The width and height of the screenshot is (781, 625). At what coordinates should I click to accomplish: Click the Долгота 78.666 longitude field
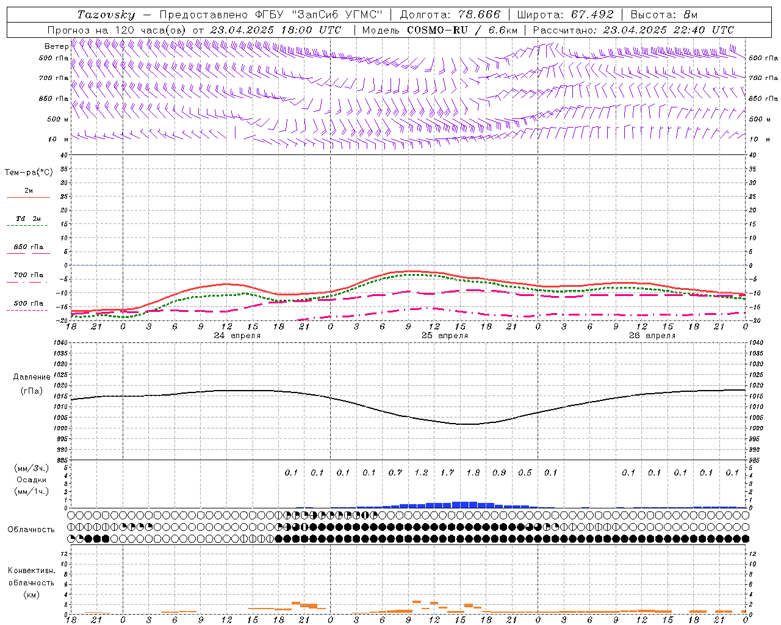pos(450,15)
